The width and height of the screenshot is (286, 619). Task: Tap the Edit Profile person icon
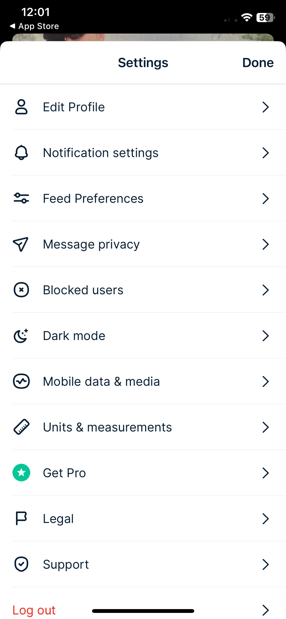pos(21,107)
